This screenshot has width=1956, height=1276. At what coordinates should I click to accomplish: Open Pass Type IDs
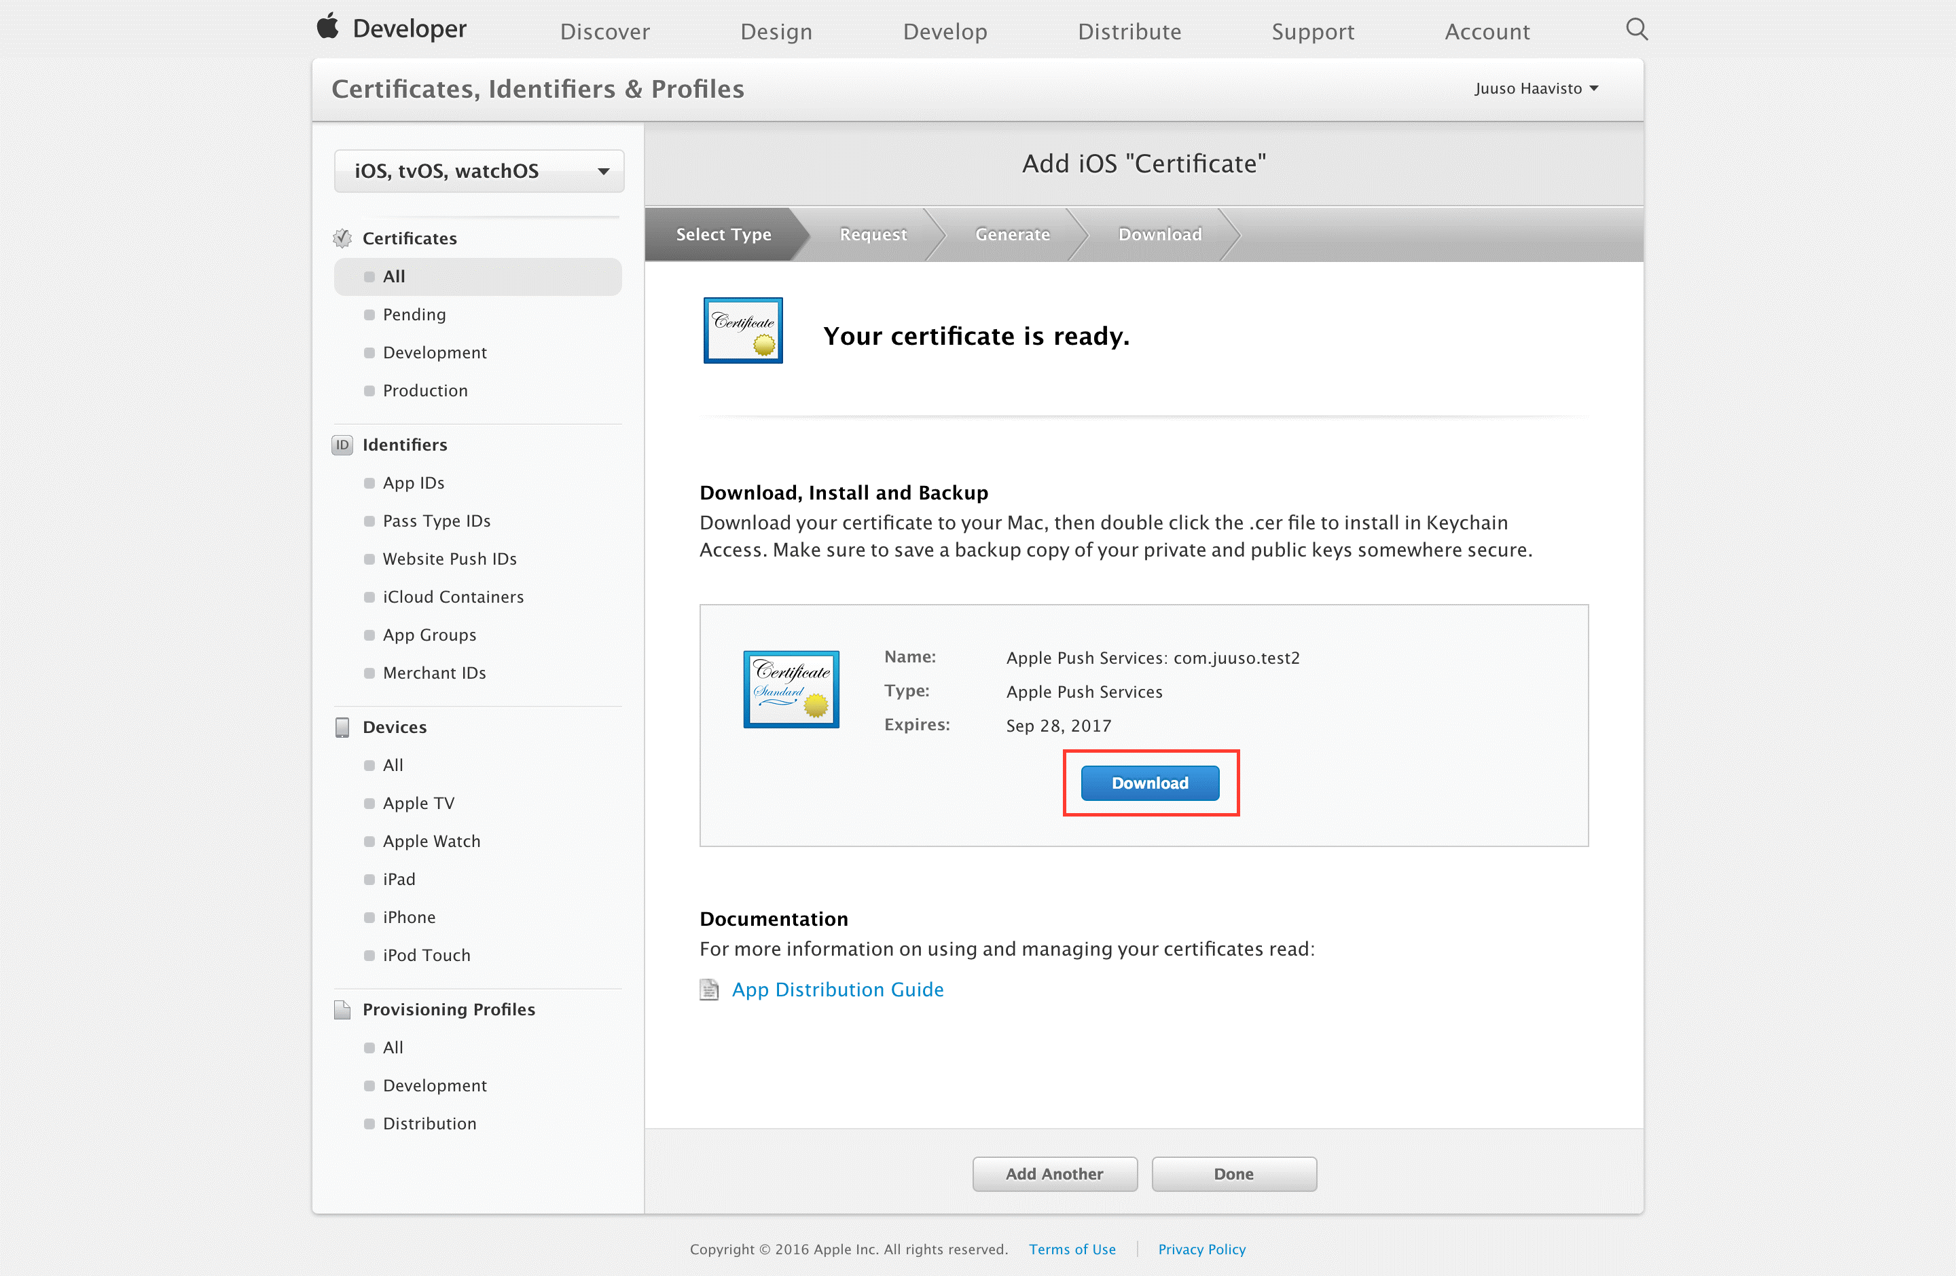(437, 521)
